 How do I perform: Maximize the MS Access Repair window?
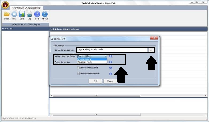coord(197,2)
